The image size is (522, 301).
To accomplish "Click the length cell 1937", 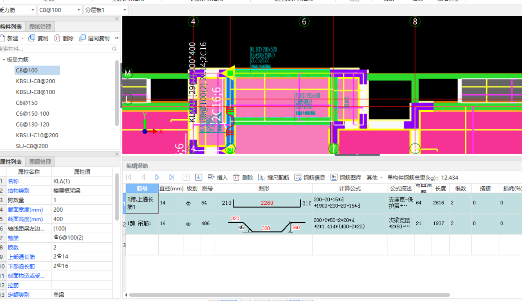I will point(440,223).
